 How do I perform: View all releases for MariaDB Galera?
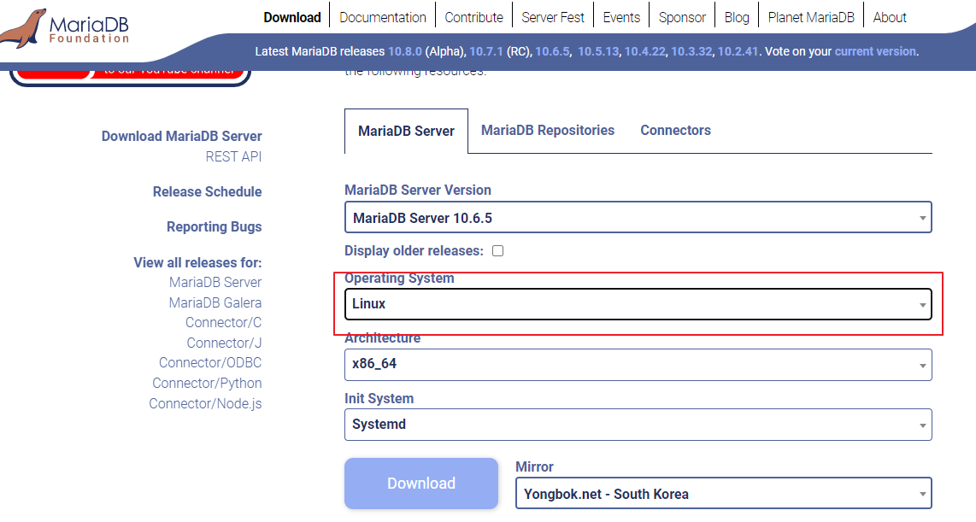coord(215,303)
